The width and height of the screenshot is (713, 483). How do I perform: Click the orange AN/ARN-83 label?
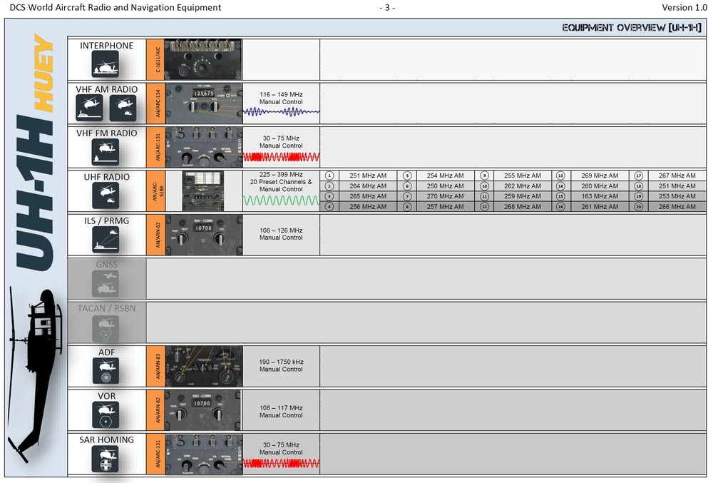click(x=155, y=366)
